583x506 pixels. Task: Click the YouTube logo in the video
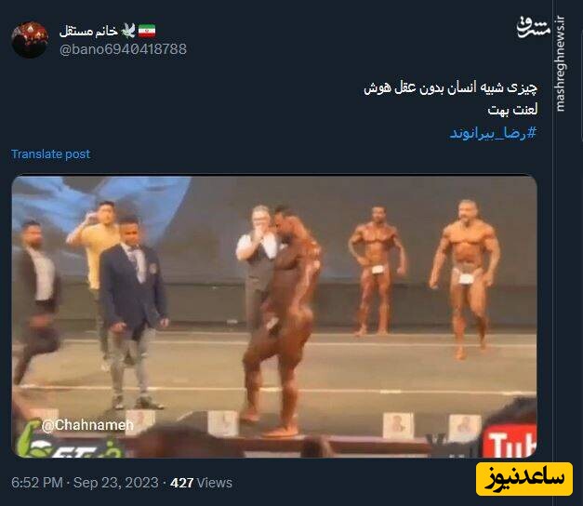coord(510,441)
